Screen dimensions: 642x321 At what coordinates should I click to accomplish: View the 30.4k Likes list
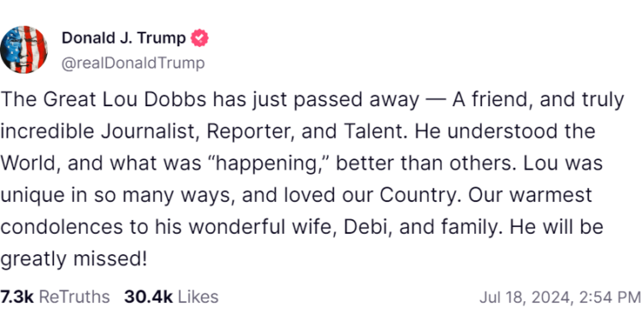[171, 297]
